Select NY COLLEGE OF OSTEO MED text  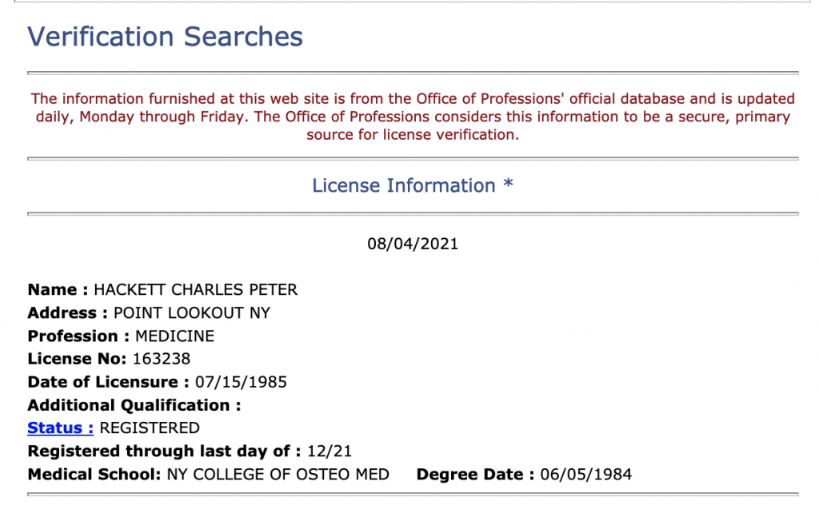(278, 474)
